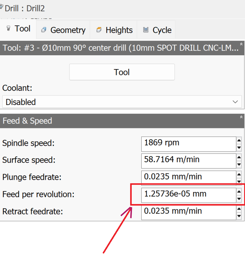This screenshot has height=261, width=245.
Task: Decrease Spindle speed with down arrow
Action: click(239, 148)
